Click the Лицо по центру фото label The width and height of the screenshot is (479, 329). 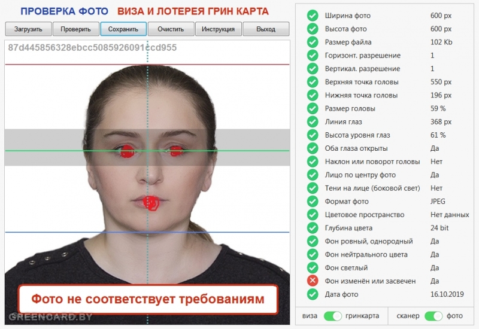click(360, 175)
